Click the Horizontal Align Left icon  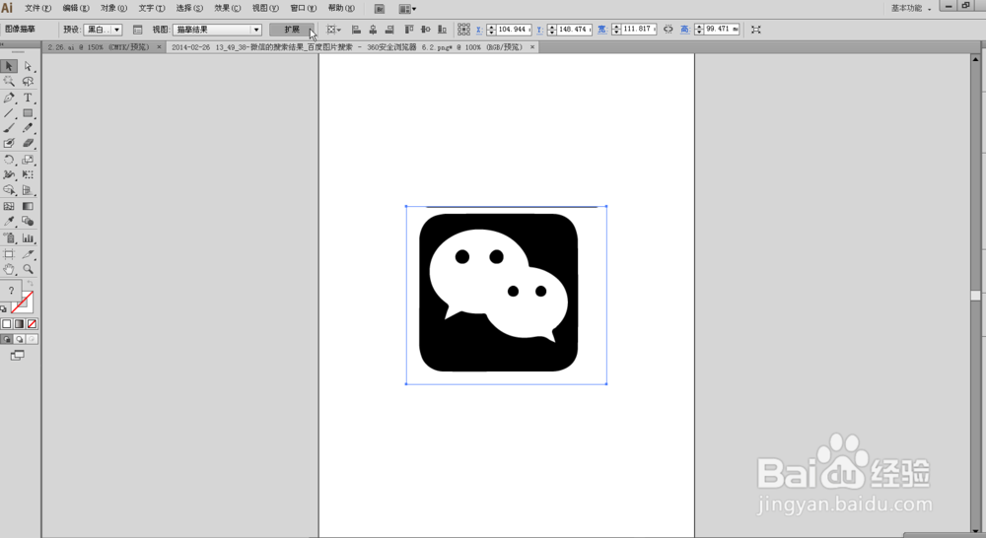(x=356, y=30)
